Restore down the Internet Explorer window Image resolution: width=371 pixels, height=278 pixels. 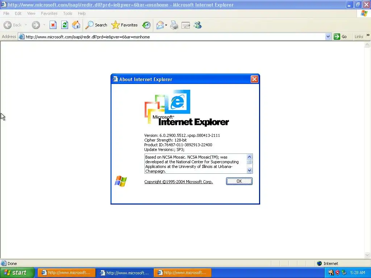[x=358, y=4]
